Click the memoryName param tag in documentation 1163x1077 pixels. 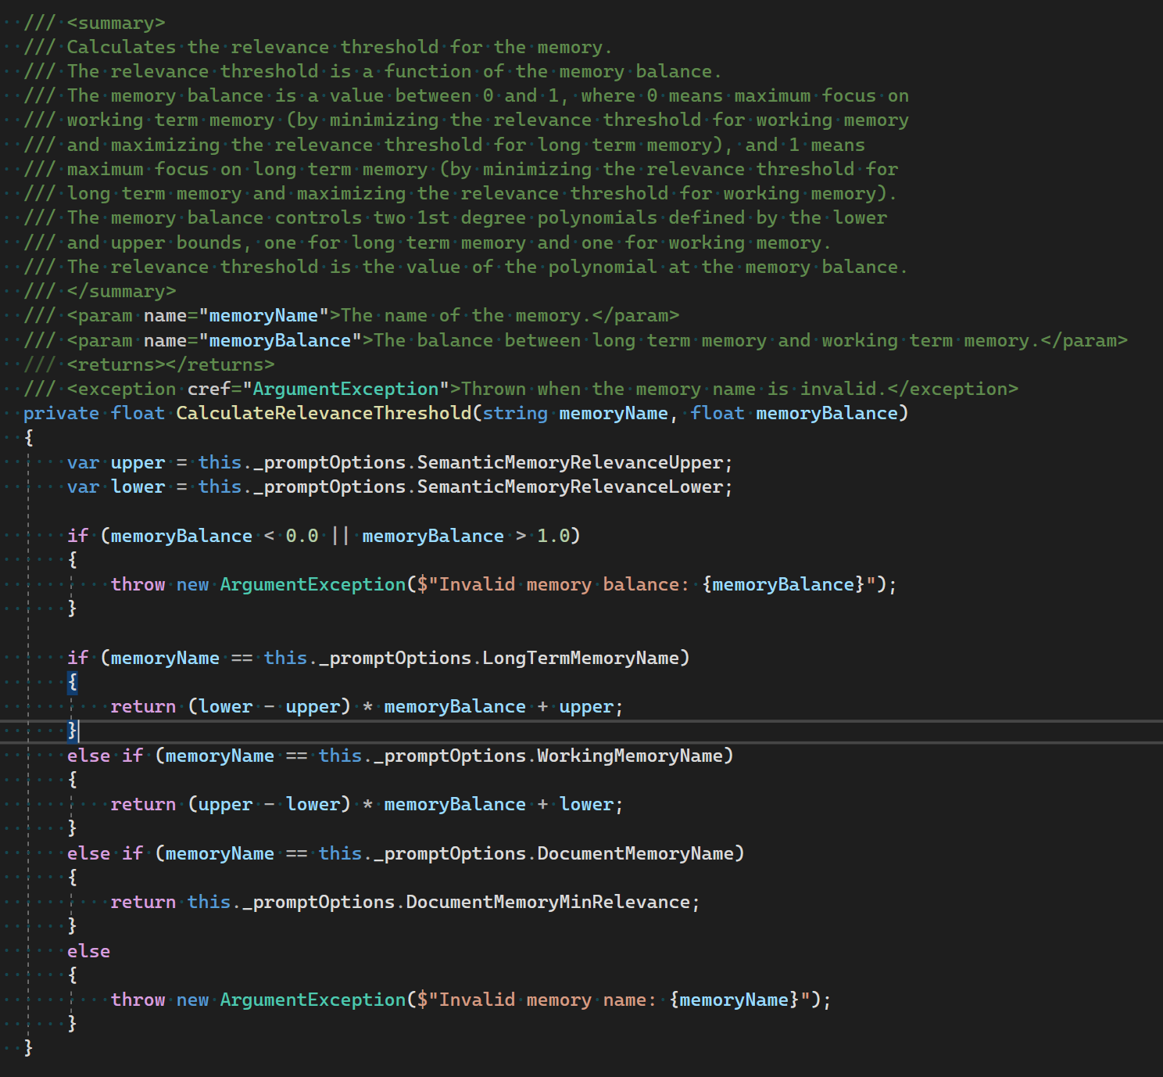coord(266,315)
